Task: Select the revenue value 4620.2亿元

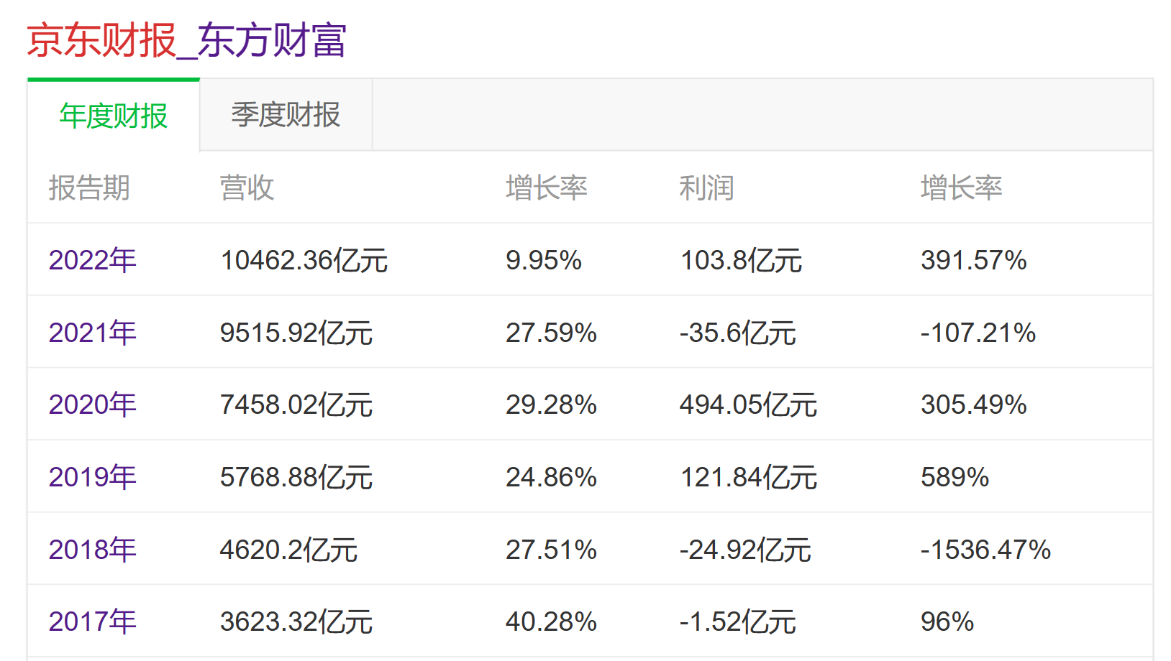Action: coord(288,550)
